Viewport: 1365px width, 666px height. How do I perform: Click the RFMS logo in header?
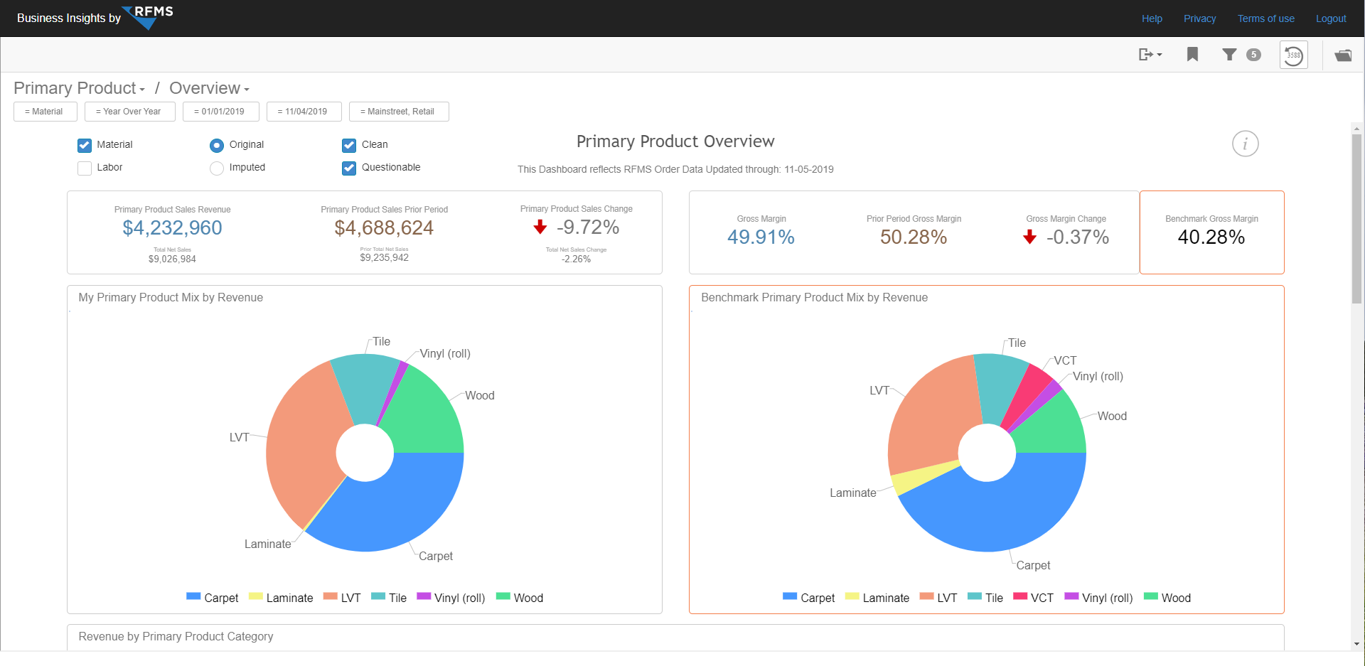[x=150, y=17]
